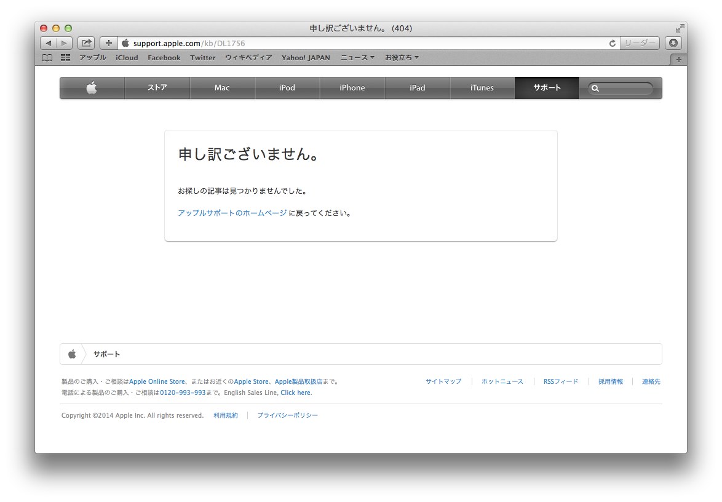Open the アップル bookmark
Image resolution: width=722 pixels, height=502 pixels.
92,58
